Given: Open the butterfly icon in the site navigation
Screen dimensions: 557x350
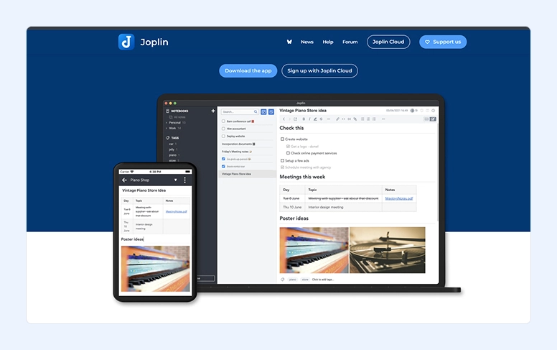Looking at the screenshot, I should click(289, 42).
